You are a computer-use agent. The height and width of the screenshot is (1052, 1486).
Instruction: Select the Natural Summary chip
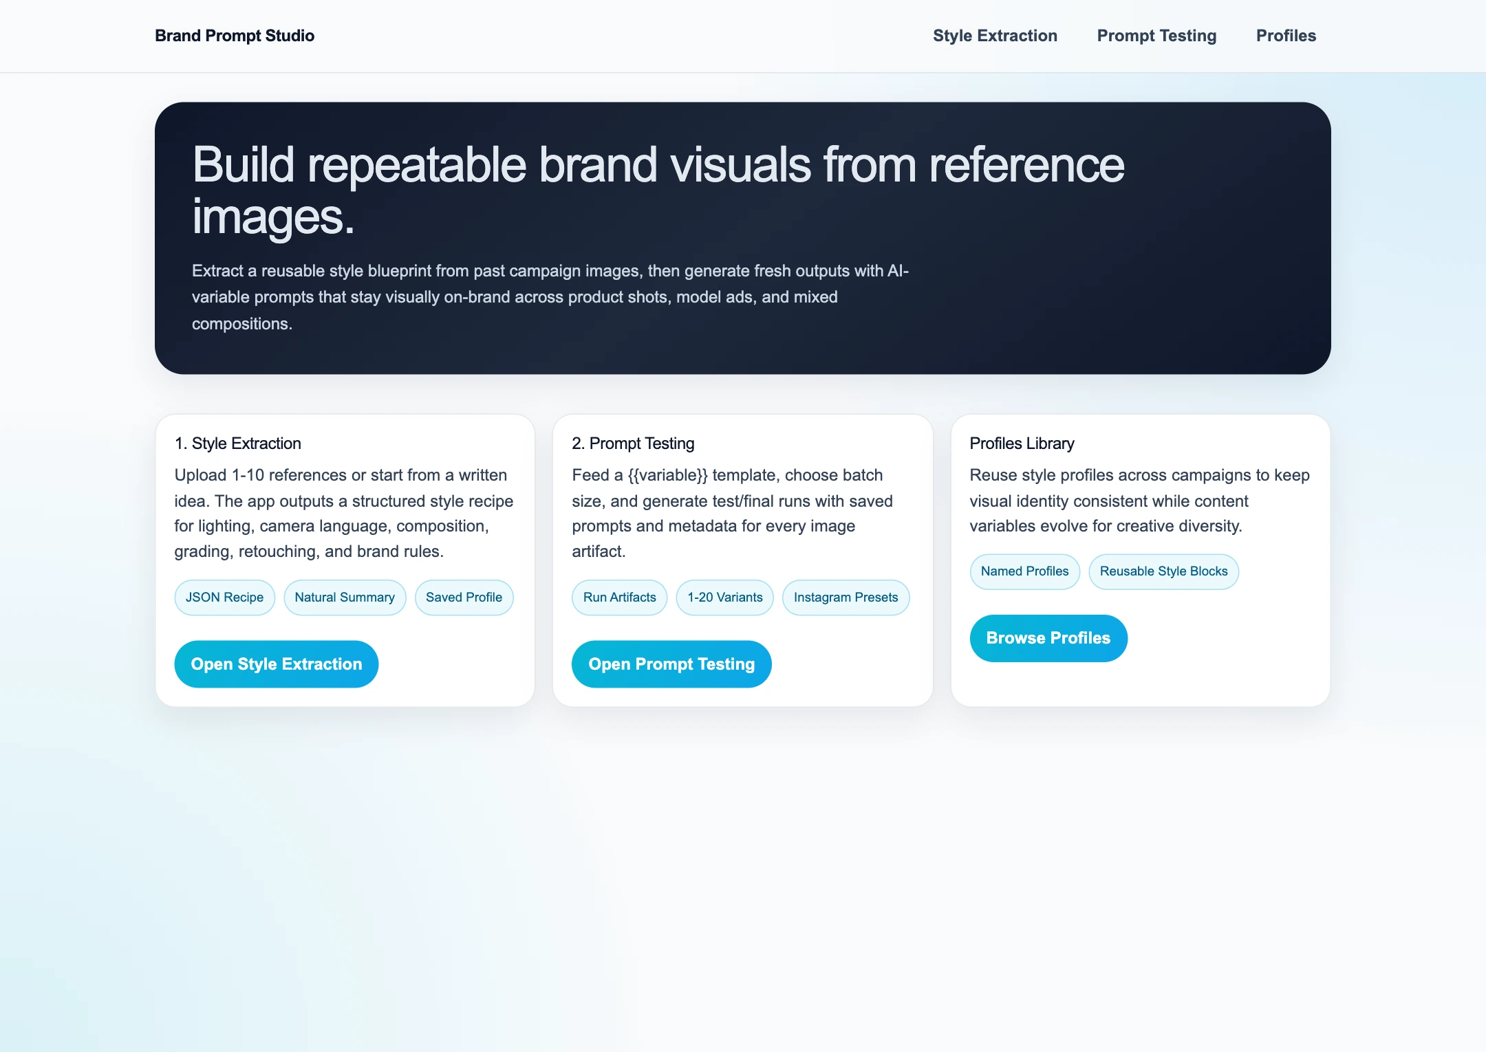[345, 598]
